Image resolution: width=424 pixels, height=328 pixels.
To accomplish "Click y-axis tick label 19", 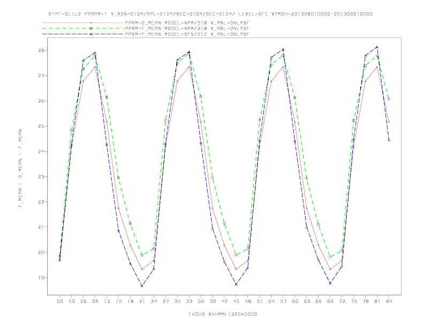I will click(41, 278).
